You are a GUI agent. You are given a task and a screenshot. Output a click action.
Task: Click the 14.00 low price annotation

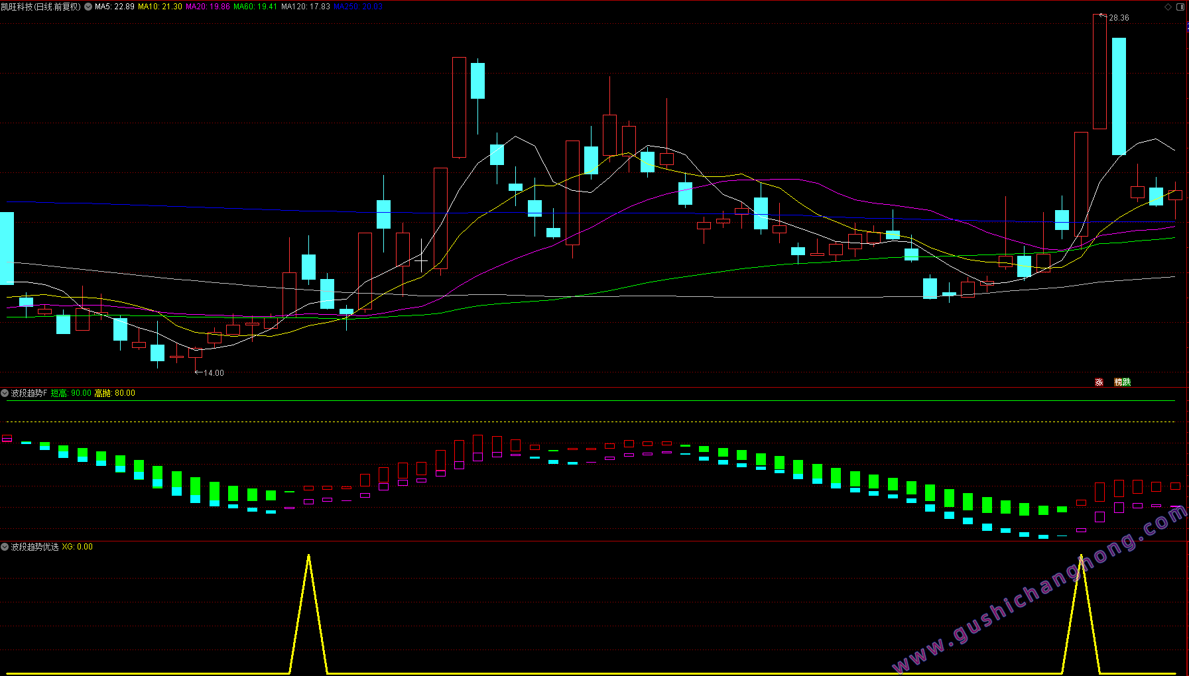214,373
